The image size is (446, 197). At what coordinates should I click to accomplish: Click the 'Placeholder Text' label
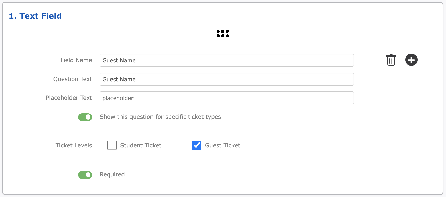pyautogui.click(x=69, y=98)
